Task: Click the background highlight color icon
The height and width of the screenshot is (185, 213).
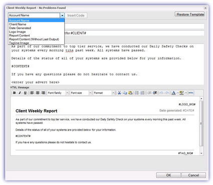Action: 181,93
